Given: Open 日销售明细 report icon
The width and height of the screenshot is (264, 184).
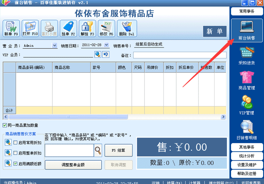Looking at the screenshot, I should (247, 130).
